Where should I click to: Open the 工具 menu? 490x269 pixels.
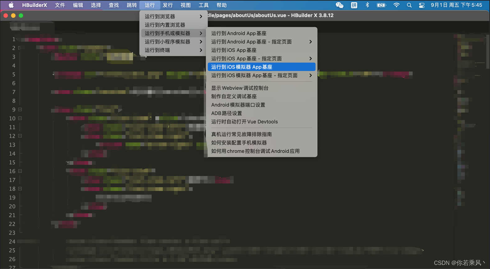204,5
